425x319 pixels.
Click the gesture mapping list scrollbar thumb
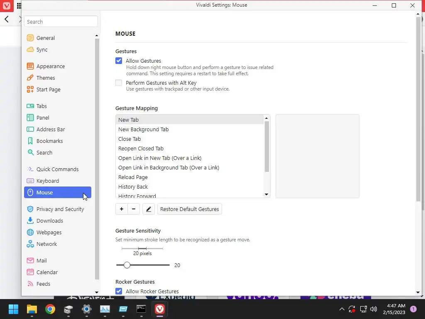coord(267,147)
